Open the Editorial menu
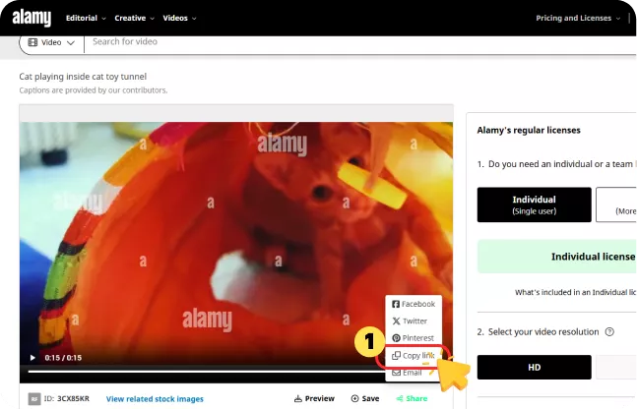This screenshot has height=409, width=637. pos(86,18)
